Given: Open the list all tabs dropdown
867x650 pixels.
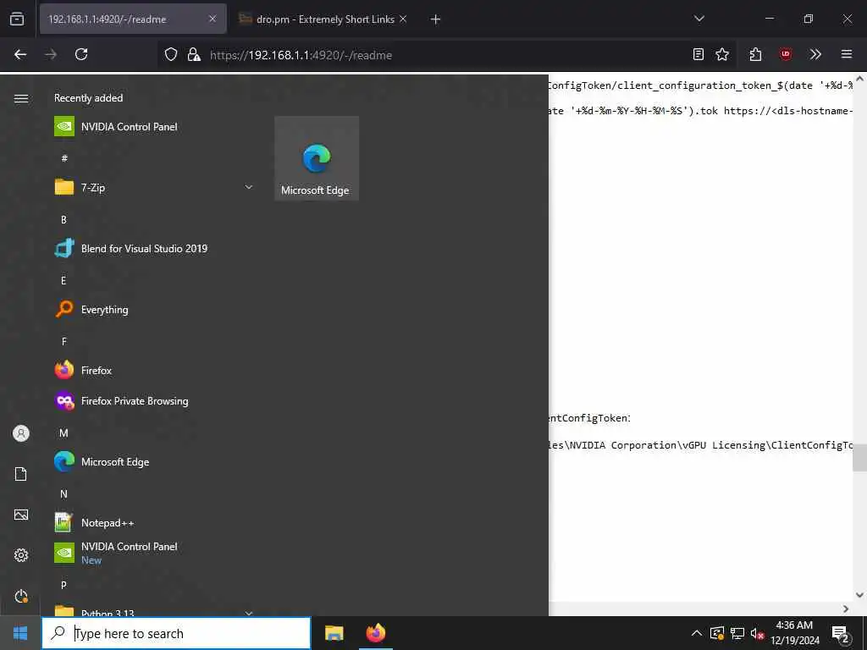Looking at the screenshot, I should 699,19.
